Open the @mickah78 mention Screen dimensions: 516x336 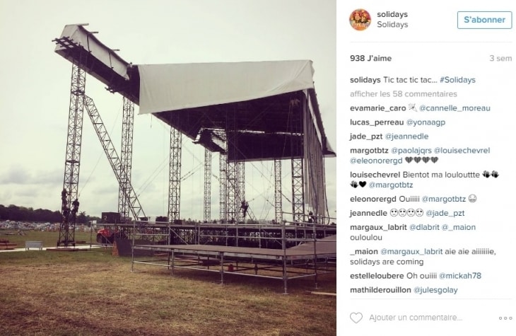[459, 276]
